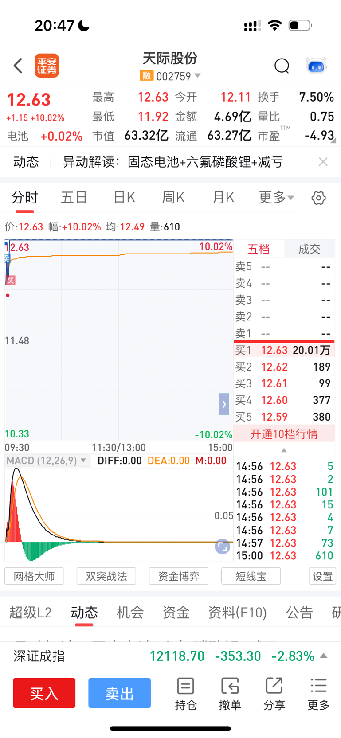
Task: Tap 开通10档行情 button
Action: [x=284, y=434]
